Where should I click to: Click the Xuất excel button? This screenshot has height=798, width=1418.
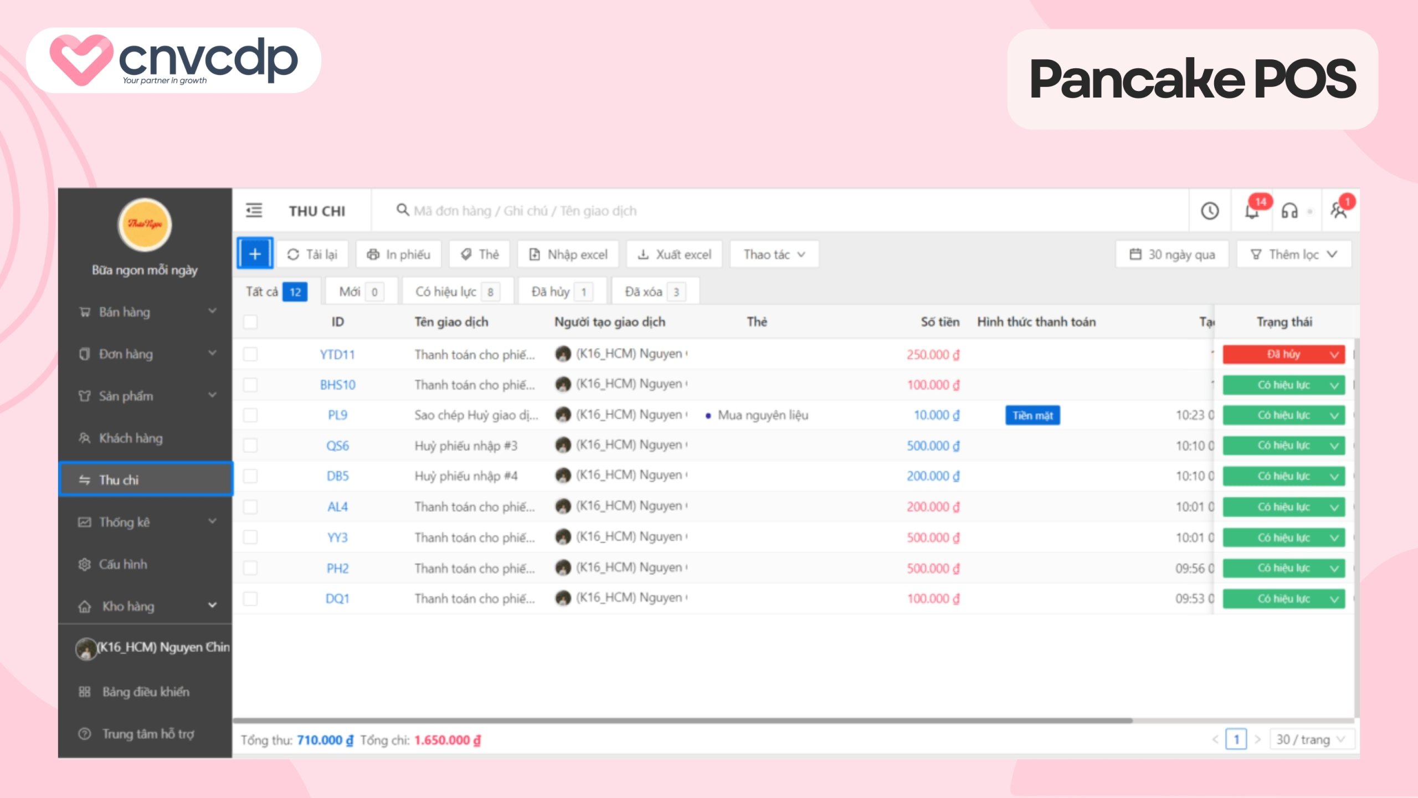pos(674,254)
